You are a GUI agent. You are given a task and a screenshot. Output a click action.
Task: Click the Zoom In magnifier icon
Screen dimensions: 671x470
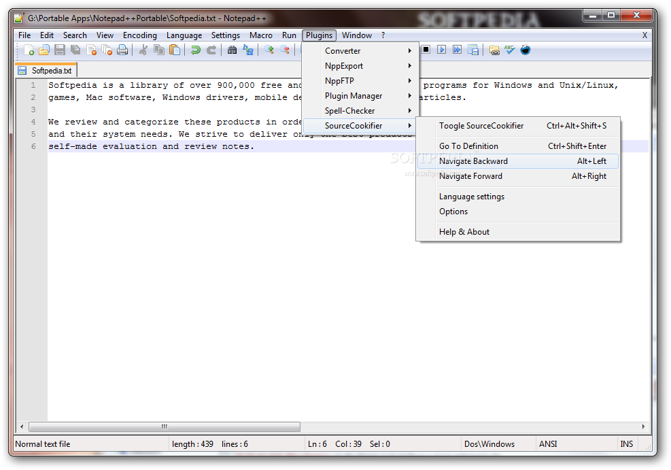(x=269, y=50)
